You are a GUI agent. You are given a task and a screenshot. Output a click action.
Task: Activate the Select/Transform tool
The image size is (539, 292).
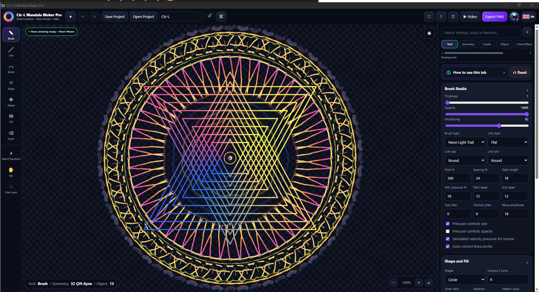click(x=11, y=155)
